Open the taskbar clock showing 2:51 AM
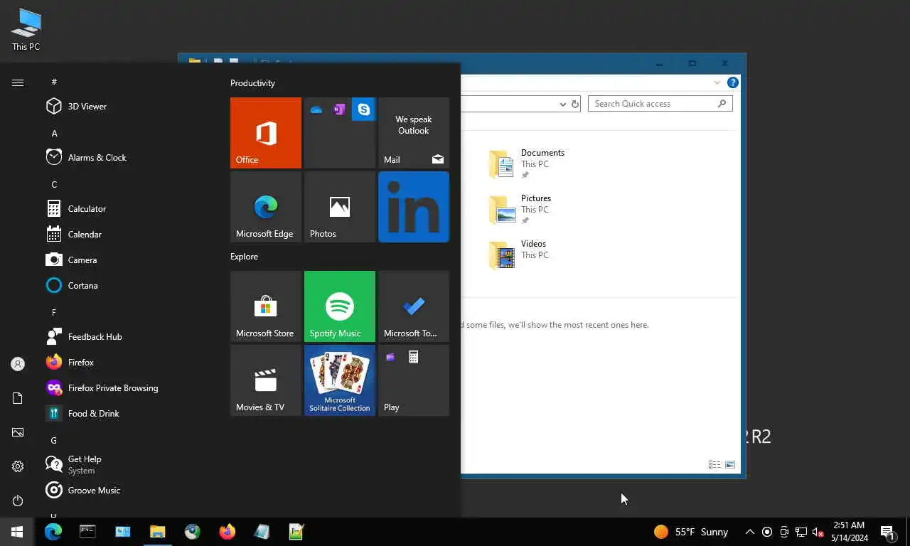Screen dimensions: 910x546 tap(849, 532)
